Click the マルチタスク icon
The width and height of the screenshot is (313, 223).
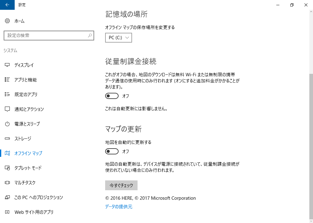8,183
